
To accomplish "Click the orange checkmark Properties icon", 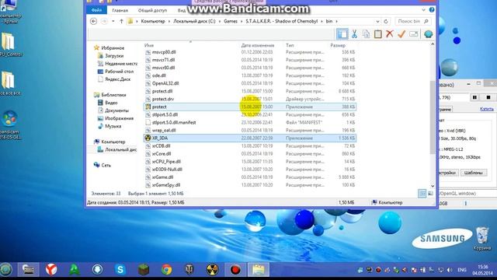I will 401,33.
